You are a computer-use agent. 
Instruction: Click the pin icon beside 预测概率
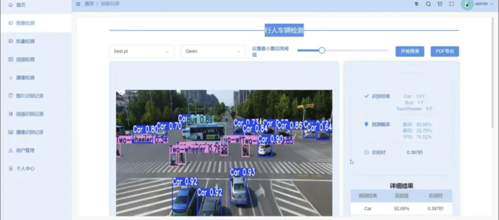coord(367,124)
